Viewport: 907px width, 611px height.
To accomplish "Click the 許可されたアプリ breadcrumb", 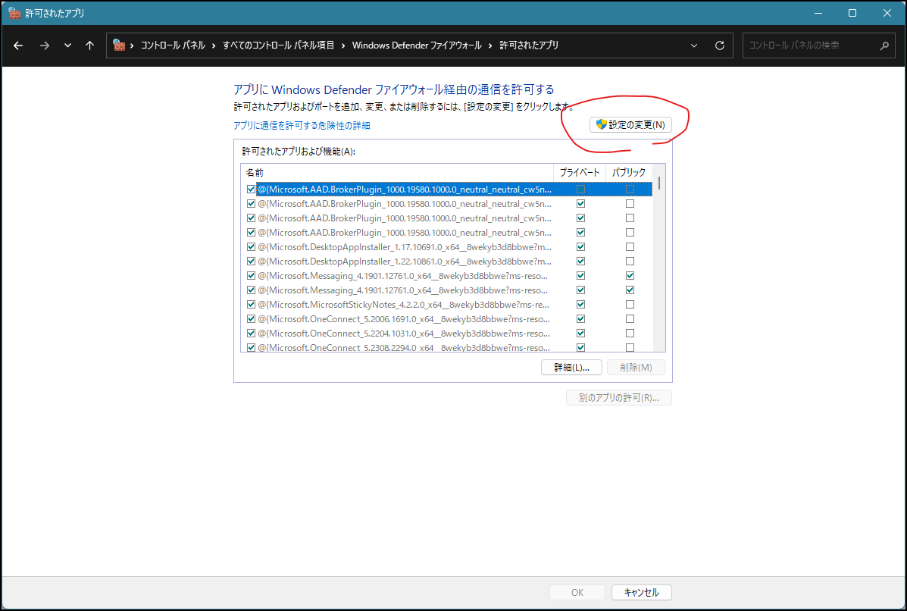I will coord(529,45).
